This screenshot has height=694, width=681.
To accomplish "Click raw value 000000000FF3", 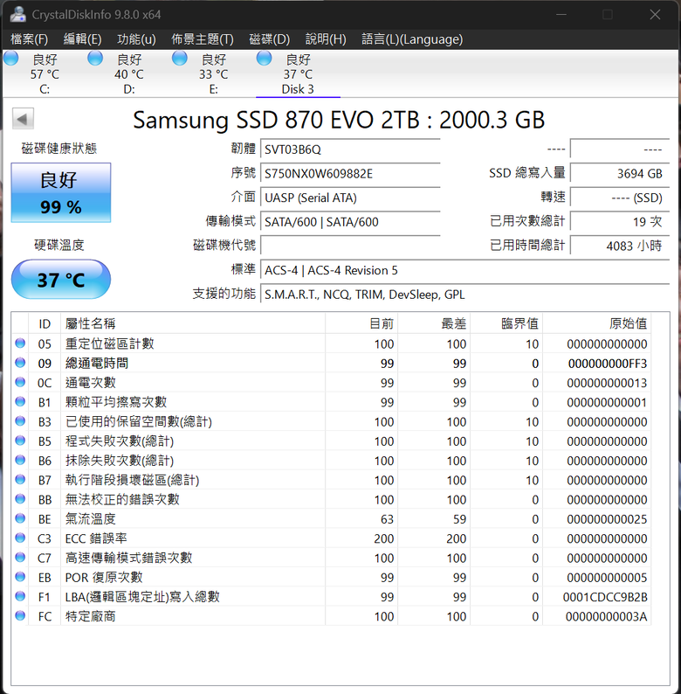I will [x=608, y=364].
